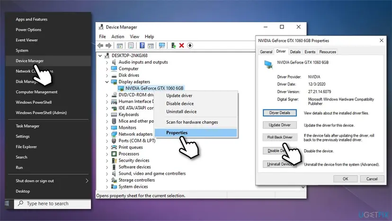Switch to the Details tab
Viewport: 392px width, 221px height.
coord(295,52)
